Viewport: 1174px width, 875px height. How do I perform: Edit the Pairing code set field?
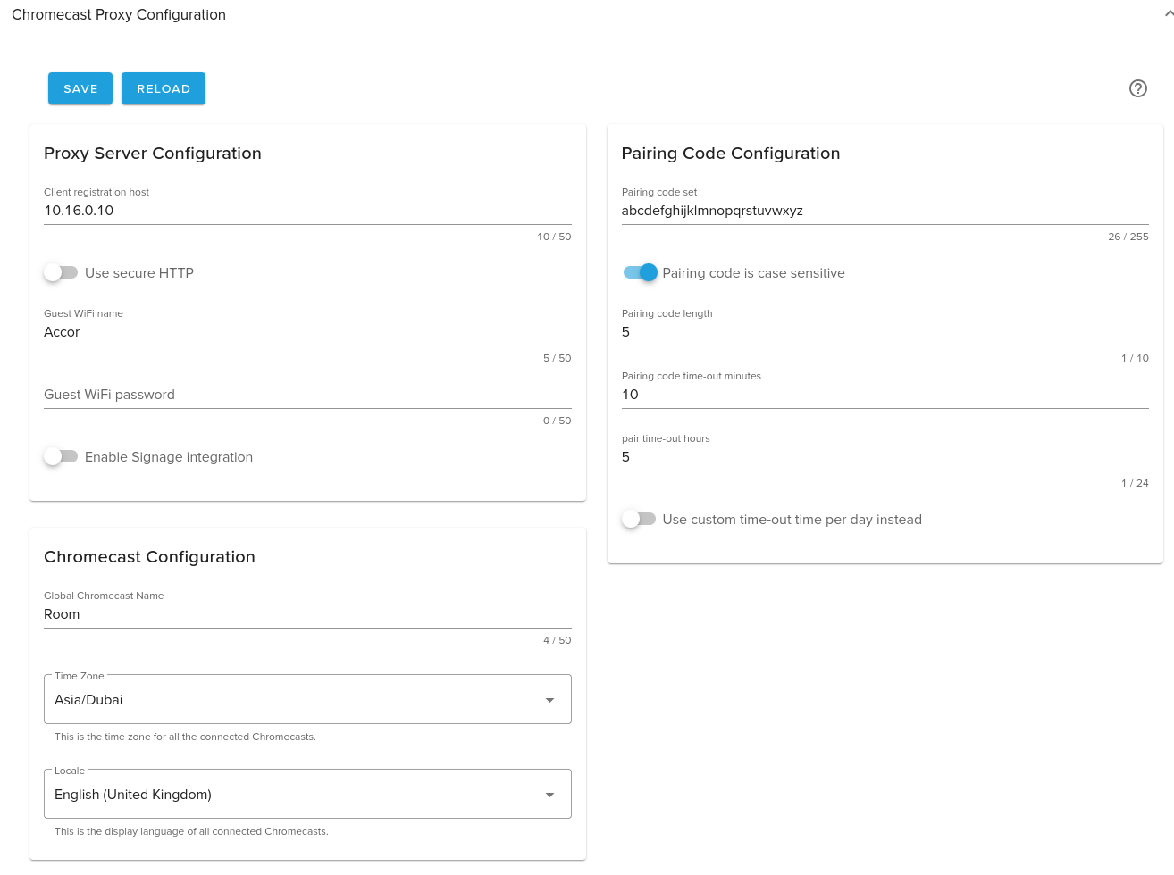[885, 211]
